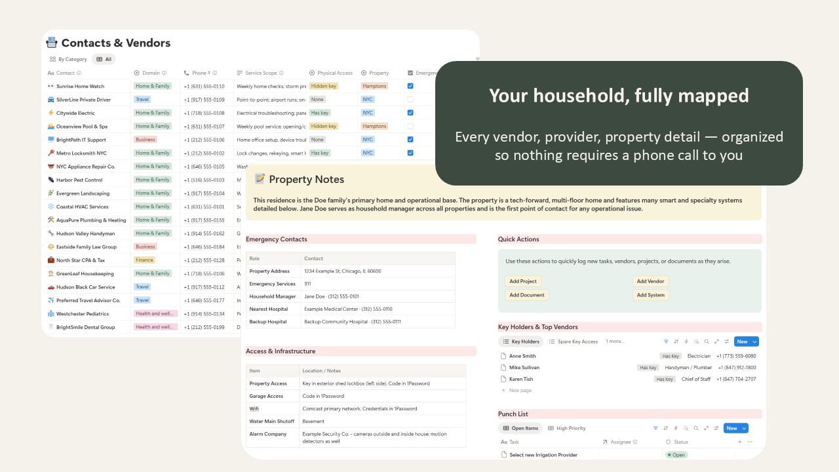Click the Add Project button
Screen dimensions: 839x472
click(523, 281)
